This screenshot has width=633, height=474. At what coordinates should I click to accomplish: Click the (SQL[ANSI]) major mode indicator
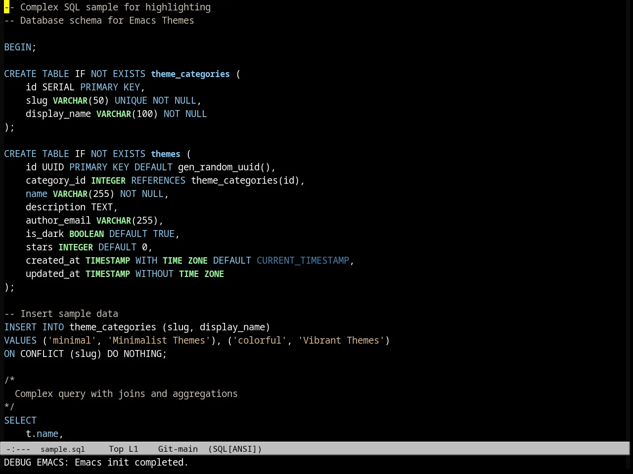235,449
